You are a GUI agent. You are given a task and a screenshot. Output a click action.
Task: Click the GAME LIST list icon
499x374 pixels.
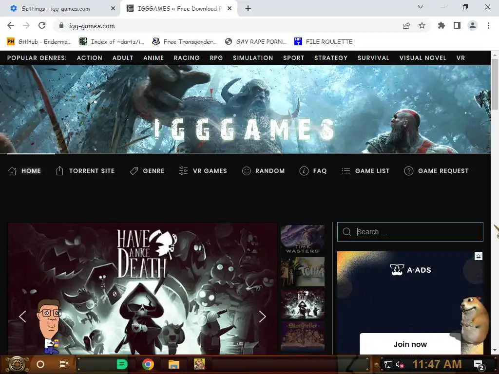pos(346,171)
